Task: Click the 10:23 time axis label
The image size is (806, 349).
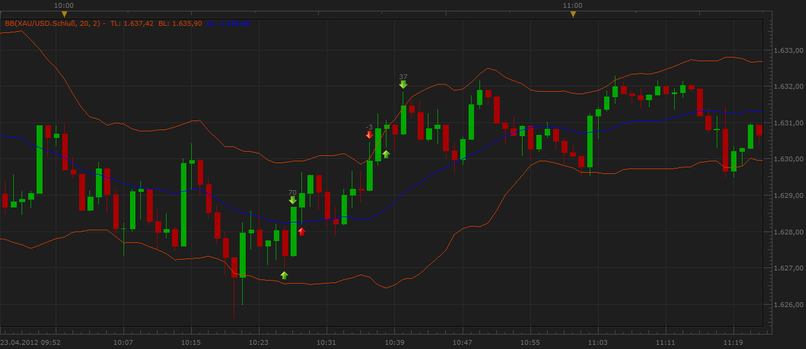Action: coord(258,343)
